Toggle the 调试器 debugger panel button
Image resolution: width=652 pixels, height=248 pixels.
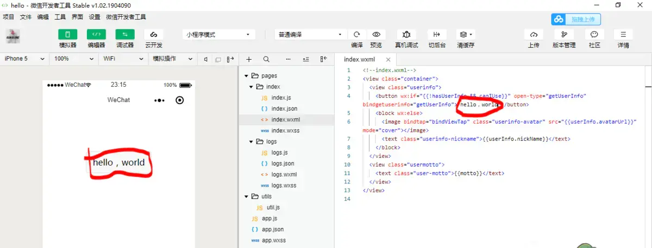click(x=125, y=34)
